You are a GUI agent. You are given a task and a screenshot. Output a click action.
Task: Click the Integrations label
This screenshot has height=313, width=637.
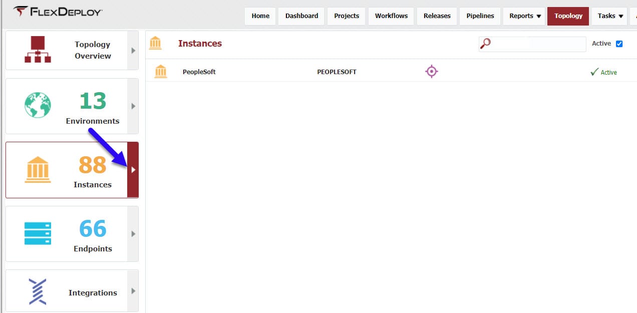[x=93, y=292]
